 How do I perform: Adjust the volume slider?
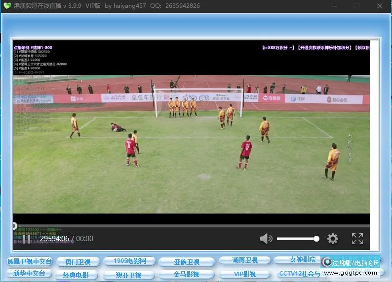[297, 239]
